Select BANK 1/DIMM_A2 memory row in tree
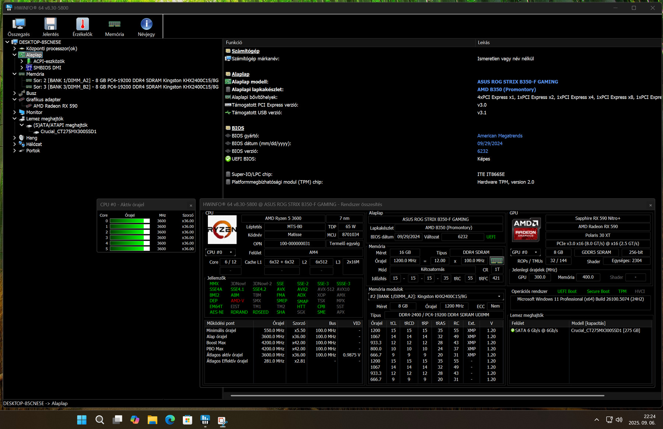The image size is (663, 429). tap(126, 81)
